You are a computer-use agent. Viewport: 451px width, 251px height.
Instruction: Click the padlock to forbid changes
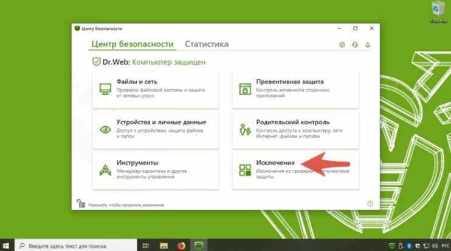[80, 203]
